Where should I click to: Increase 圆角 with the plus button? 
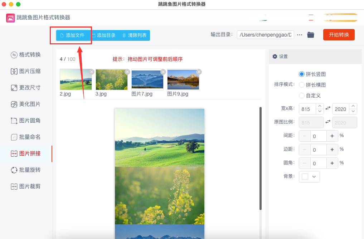click(332, 164)
